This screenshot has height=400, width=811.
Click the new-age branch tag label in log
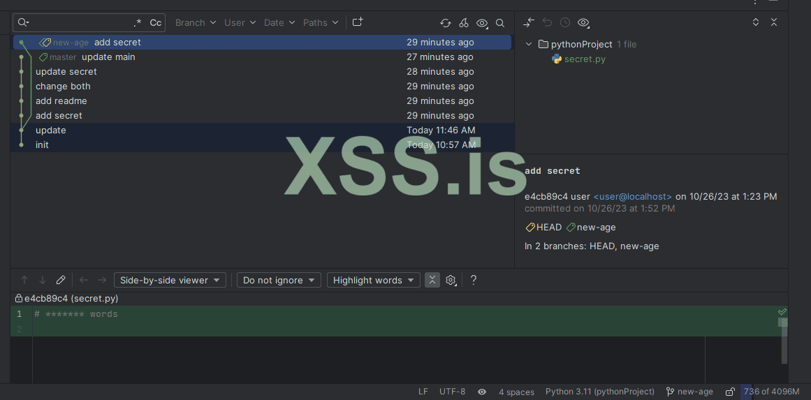[x=64, y=43]
